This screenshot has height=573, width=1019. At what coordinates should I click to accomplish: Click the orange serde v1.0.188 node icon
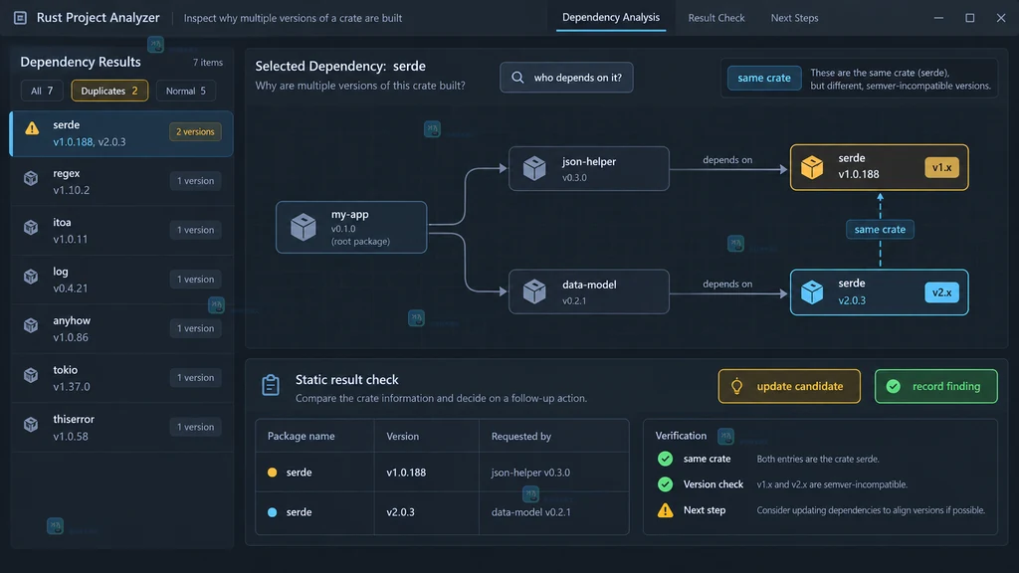(812, 167)
